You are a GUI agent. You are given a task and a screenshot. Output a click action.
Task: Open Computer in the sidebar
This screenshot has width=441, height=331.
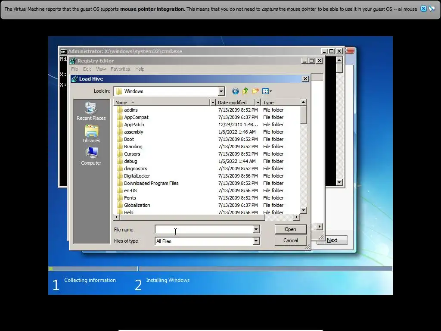(x=91, y=156)
